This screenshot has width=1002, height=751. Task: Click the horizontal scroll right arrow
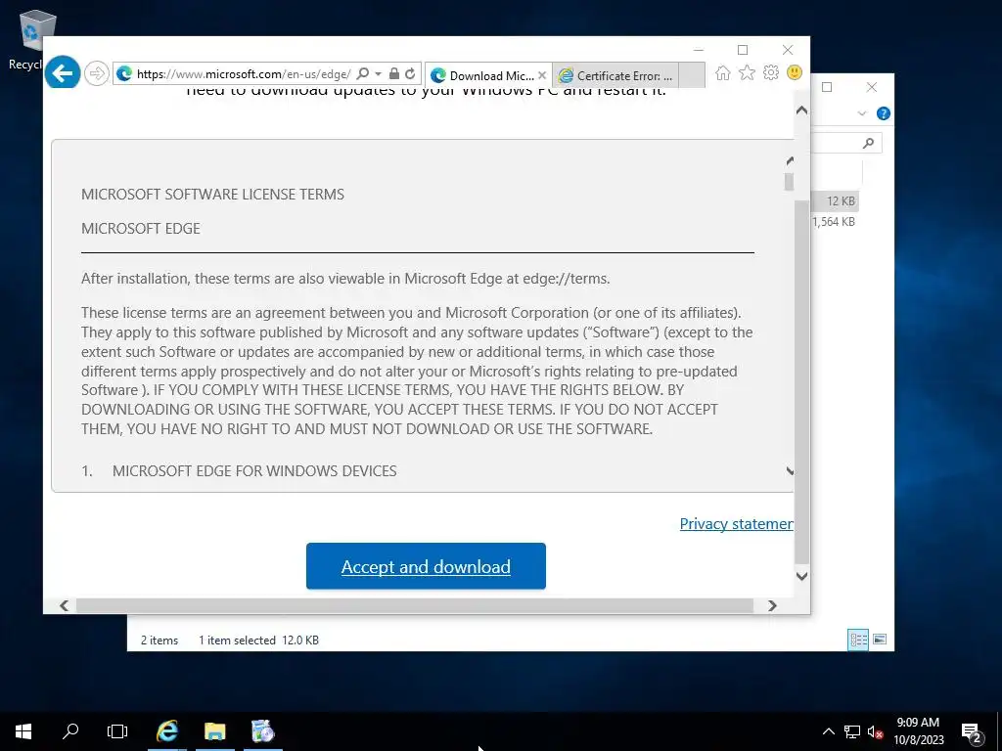tap(773, 605)
